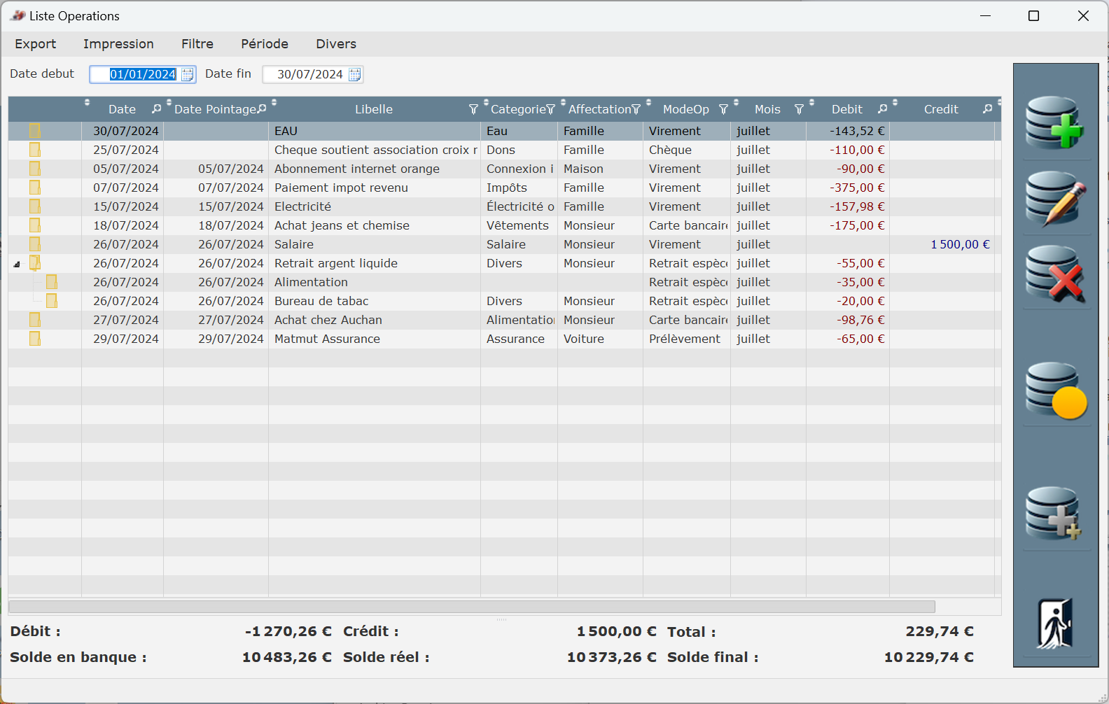This screenshot has height=704, width=1109.
Task: Click the exit door icon
Action: click(1055, 623)
